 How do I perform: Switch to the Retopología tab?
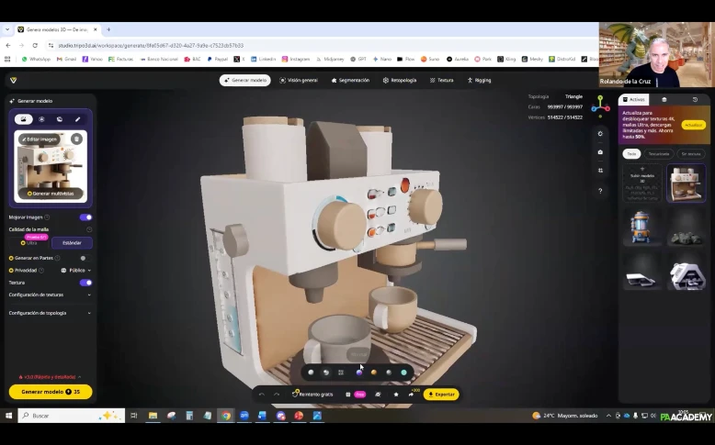(399, 80)
